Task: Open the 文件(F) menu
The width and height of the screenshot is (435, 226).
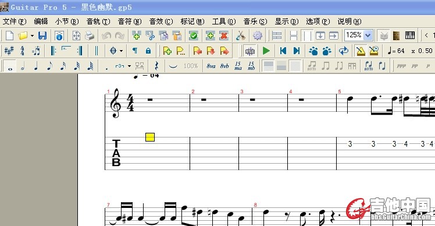Action: [14, 22]
